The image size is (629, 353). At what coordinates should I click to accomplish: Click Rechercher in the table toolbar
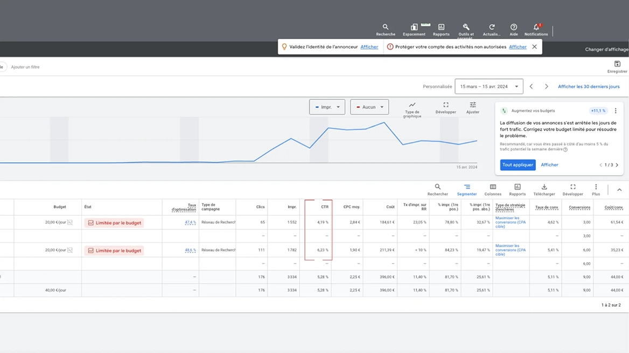[438, 190]
